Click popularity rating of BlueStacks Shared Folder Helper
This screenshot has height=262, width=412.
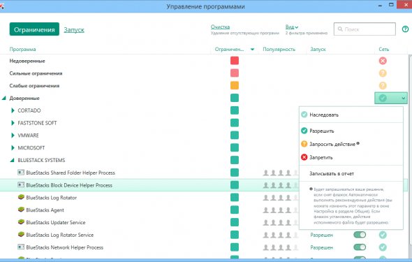(x=281, y=173)
